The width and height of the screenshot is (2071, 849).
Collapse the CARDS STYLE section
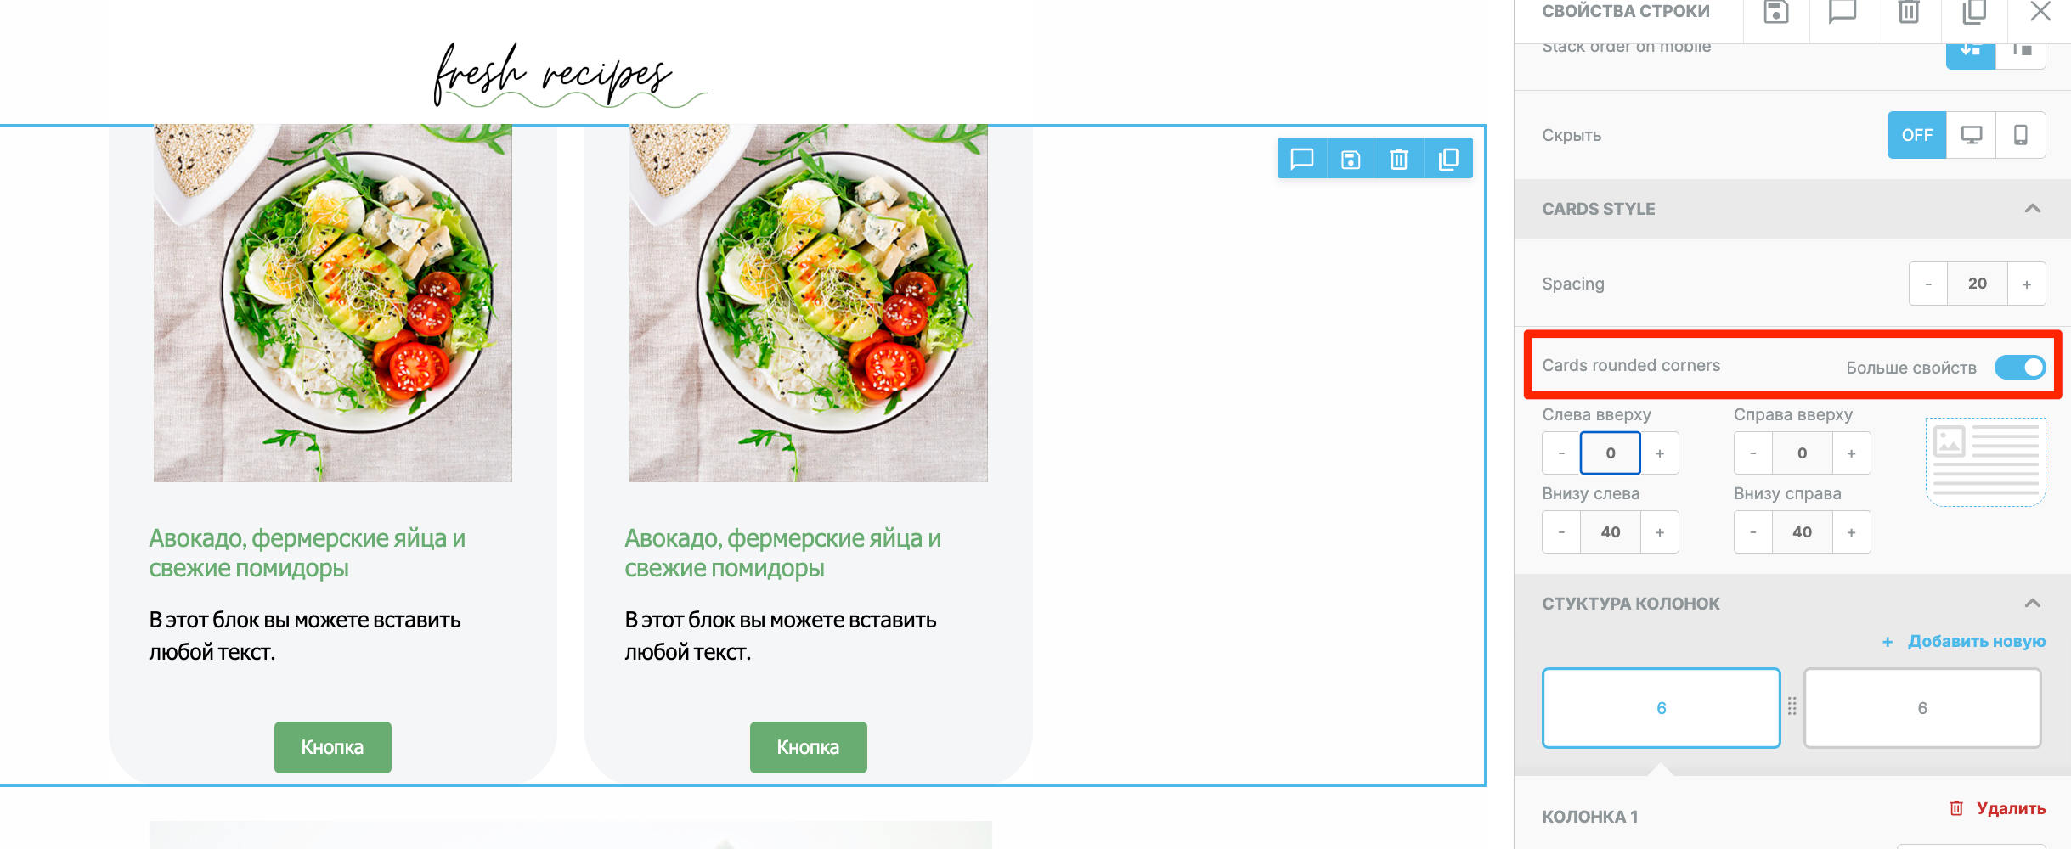point(2033,209)
